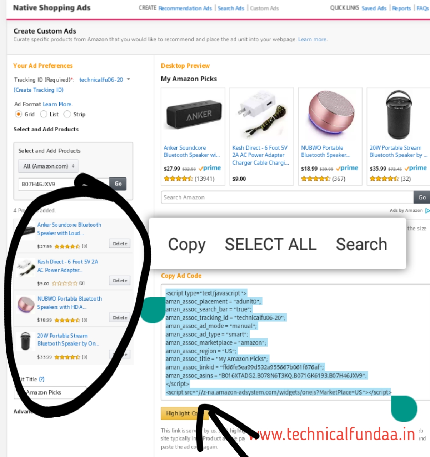This screenshot has height=457, width=430.
Task: Click the Kesh Direct charger thumbnail in added list
Action: [x=26, y=267]
